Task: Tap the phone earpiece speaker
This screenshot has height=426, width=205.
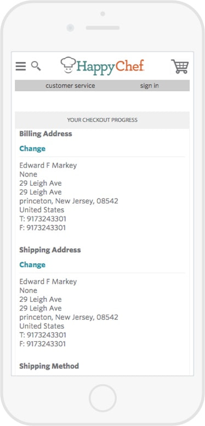Action: pos(102,27)
